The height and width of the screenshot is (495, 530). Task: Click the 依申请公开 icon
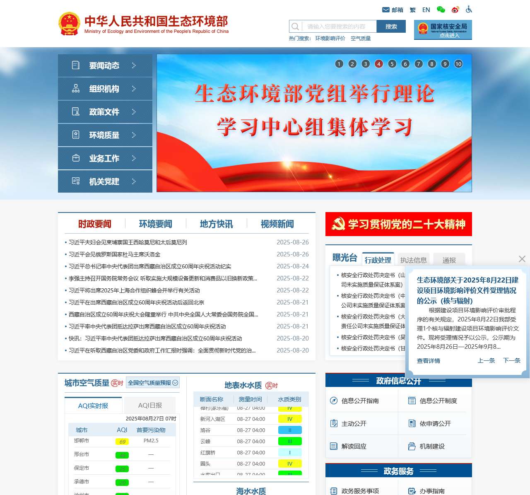coord(412,423)
